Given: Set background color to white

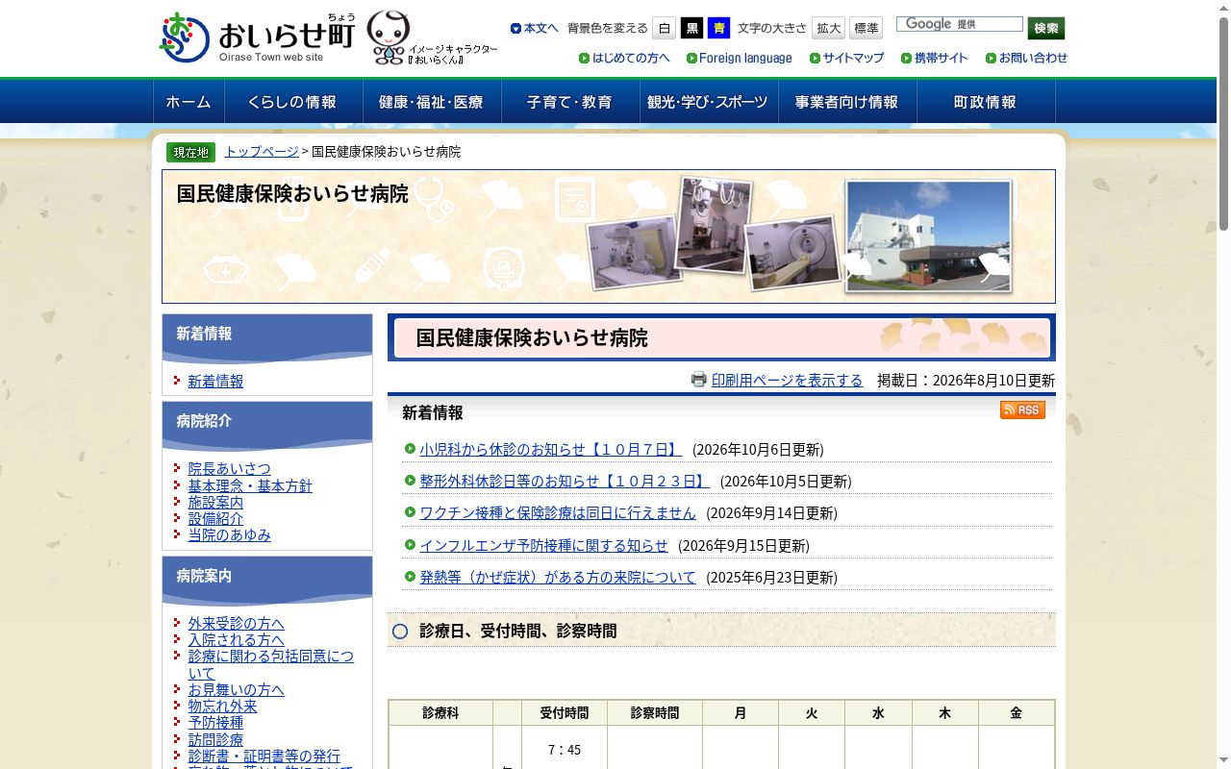Looking at the screenshot, I should (x=664, y=28).
